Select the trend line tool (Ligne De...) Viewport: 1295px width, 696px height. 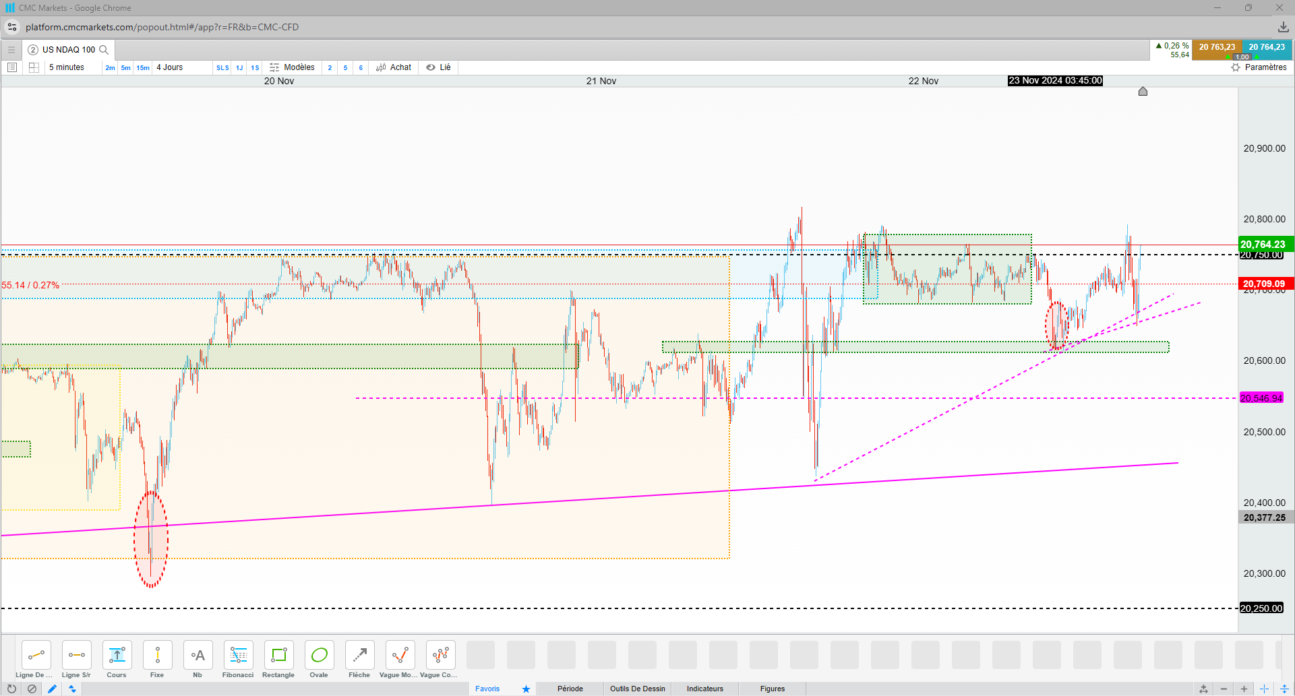[36, 655]
